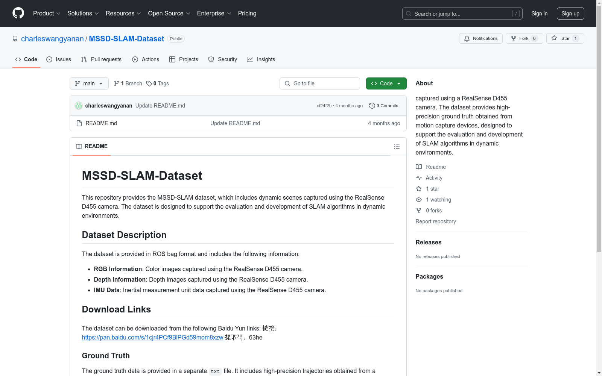Click the book icon beside Readme in About

click(419, 167)
